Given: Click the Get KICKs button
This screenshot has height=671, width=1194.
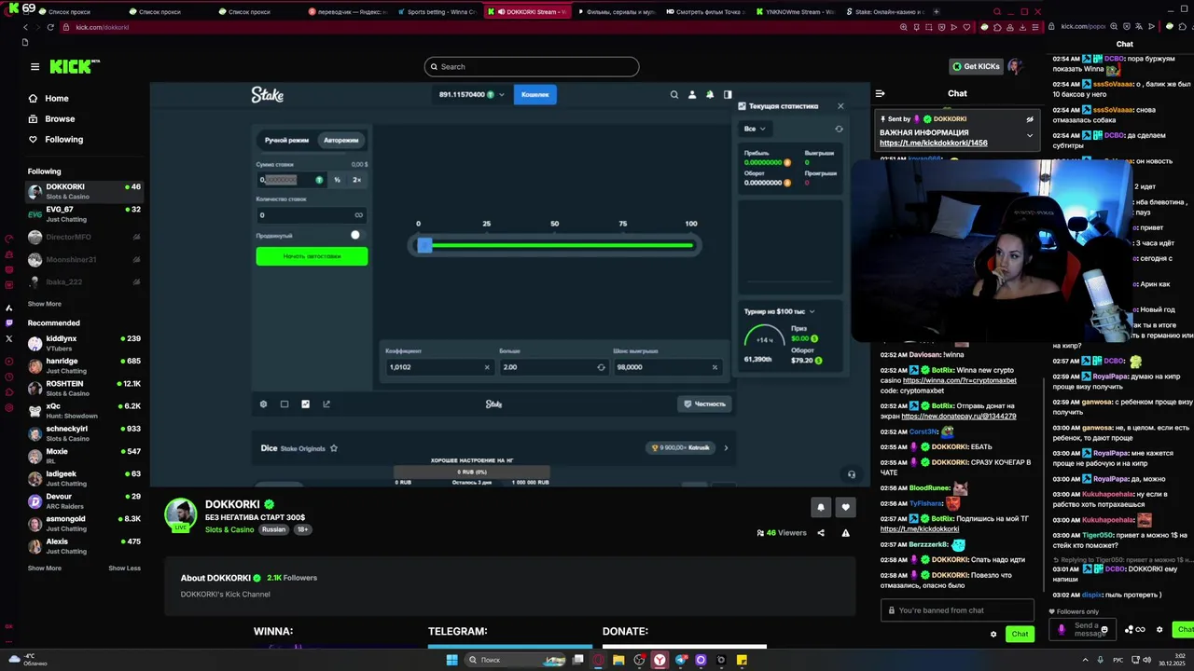Looking at the screenshot, I should tap(976, 66).
